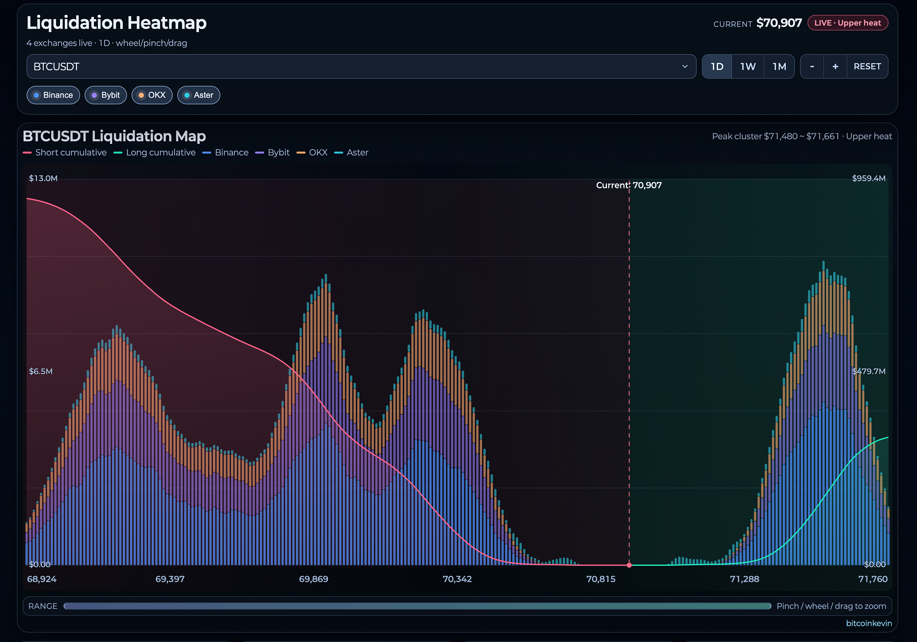Click the Binance legend entry
917x642 pixels.
(225, 153)
